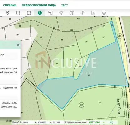130x125 pixels.
Task: Open the document query icon
Action: tap(93, 13)
